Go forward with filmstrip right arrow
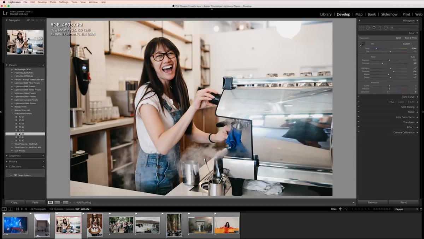424x239 pixels. 26,209
